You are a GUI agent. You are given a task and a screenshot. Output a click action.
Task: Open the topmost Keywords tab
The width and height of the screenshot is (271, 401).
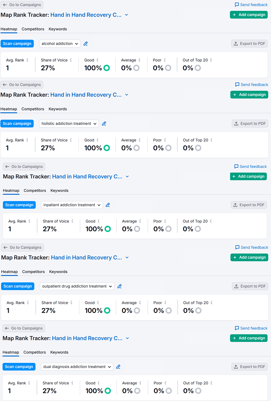click(x=58, y=29)
